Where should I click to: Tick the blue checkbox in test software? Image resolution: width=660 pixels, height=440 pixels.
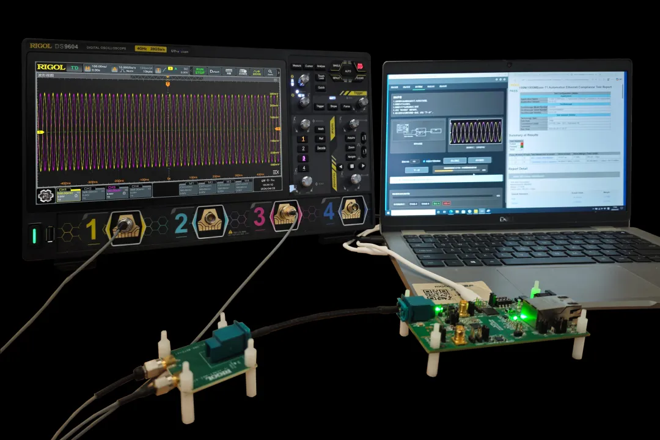point(424,161)
